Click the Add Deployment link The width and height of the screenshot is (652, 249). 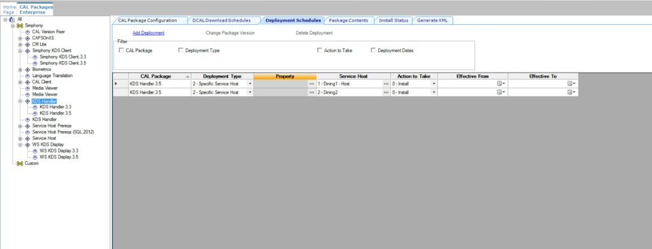pos(148,33)
